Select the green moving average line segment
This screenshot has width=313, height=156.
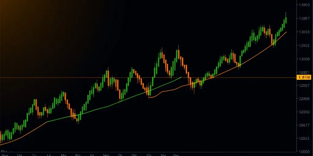(114, 104)
